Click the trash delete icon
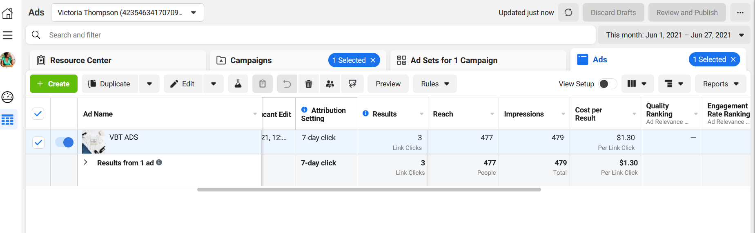This screenshot has height=233, width=755. coord(309,84)
